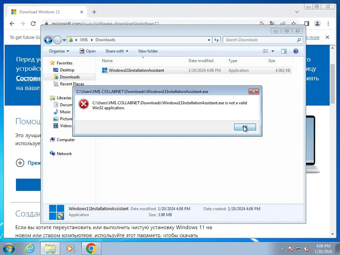Go back in the Explorer window
This screenshot has width=340, height=255.
point(48,40)
